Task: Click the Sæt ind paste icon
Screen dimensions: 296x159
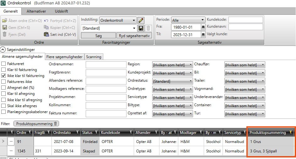Action: click(x=47, y=35)
